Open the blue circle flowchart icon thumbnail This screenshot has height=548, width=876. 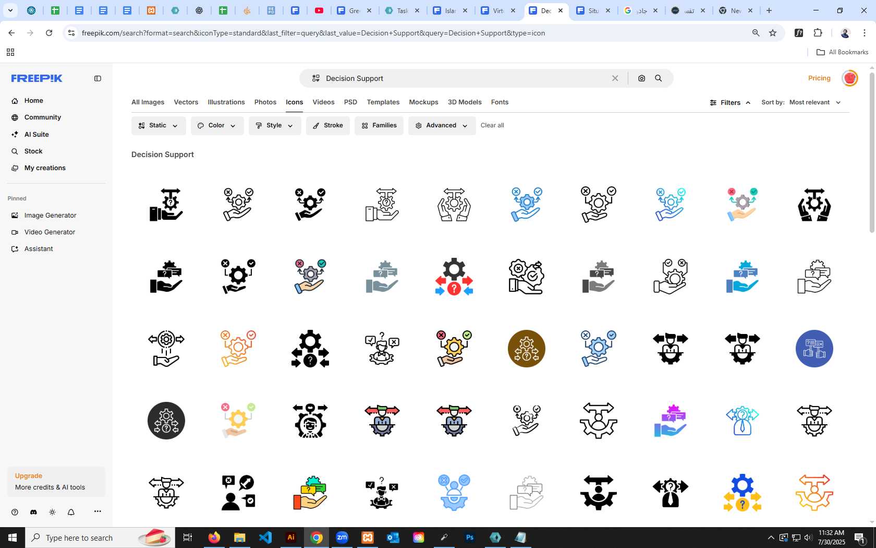814,349
